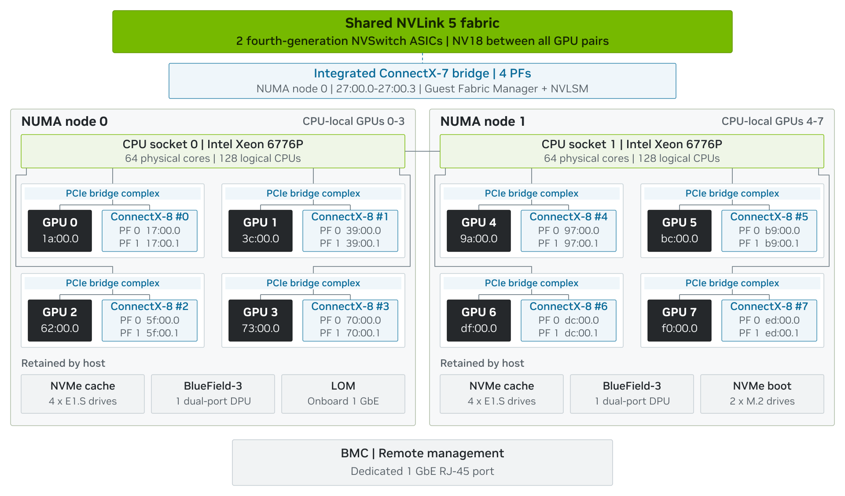Image resolution: width=845 pixels, height=496 pixels.
Task: Click the PF 1 17:00.1 entry
Action: click(150, 243)
